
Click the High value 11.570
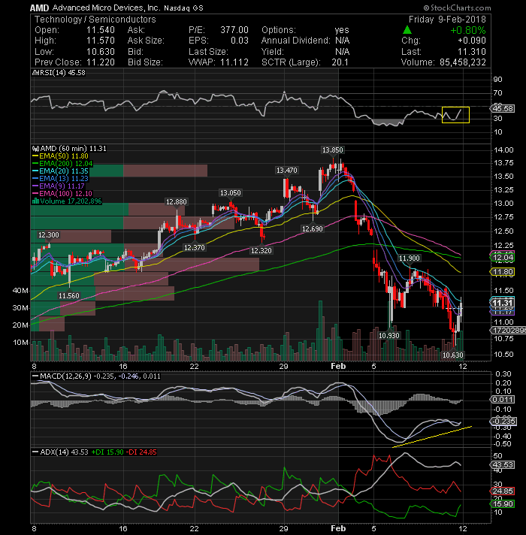pyautogui.click(x=100, y=41)
